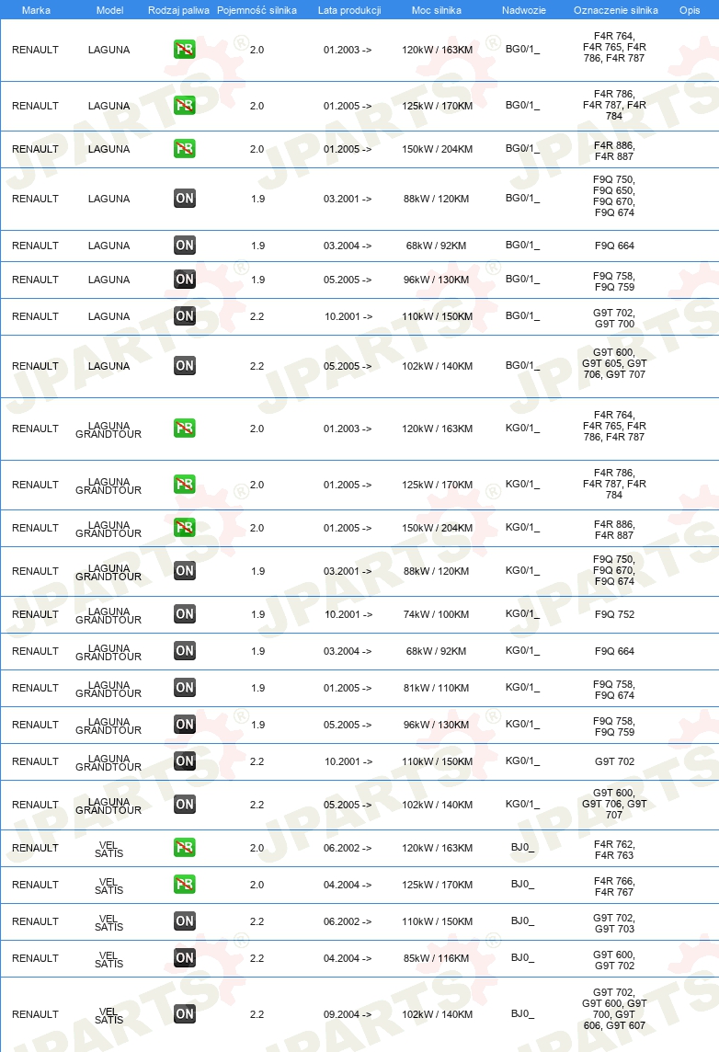Click ON diesel icon for Laguna 88kW/120KM
Image resolution: width=719 pixels, height=1052 pixels.
[185, 198]
